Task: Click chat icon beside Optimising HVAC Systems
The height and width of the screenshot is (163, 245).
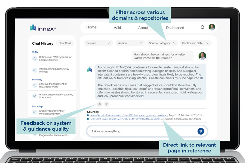Action: (x=35, y=58)
